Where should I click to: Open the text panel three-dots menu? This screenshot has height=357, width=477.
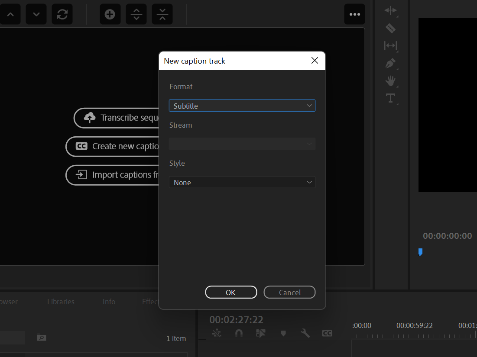[354, 14]
